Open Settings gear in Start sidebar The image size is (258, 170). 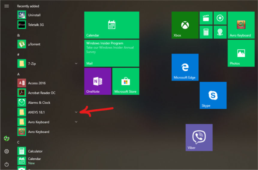[x=7, y=151]
